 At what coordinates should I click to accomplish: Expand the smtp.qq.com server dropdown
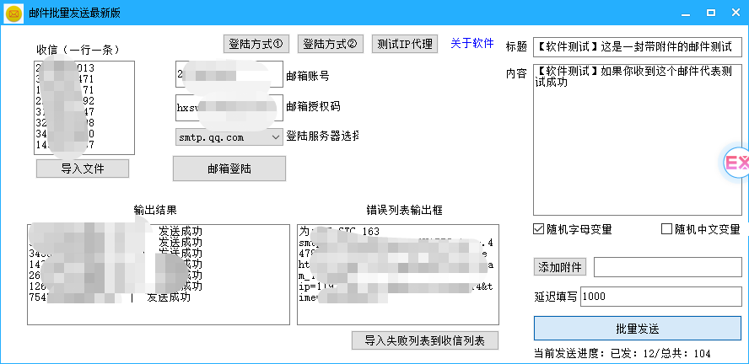pyautogui.click(x=275, y=136)
